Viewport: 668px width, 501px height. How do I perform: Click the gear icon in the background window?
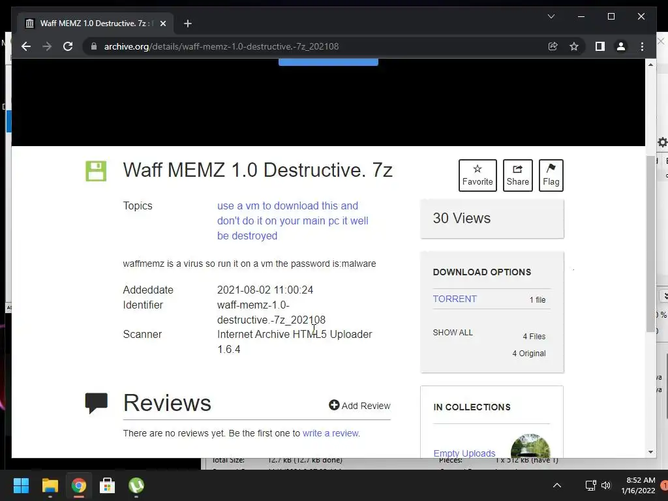663,142
